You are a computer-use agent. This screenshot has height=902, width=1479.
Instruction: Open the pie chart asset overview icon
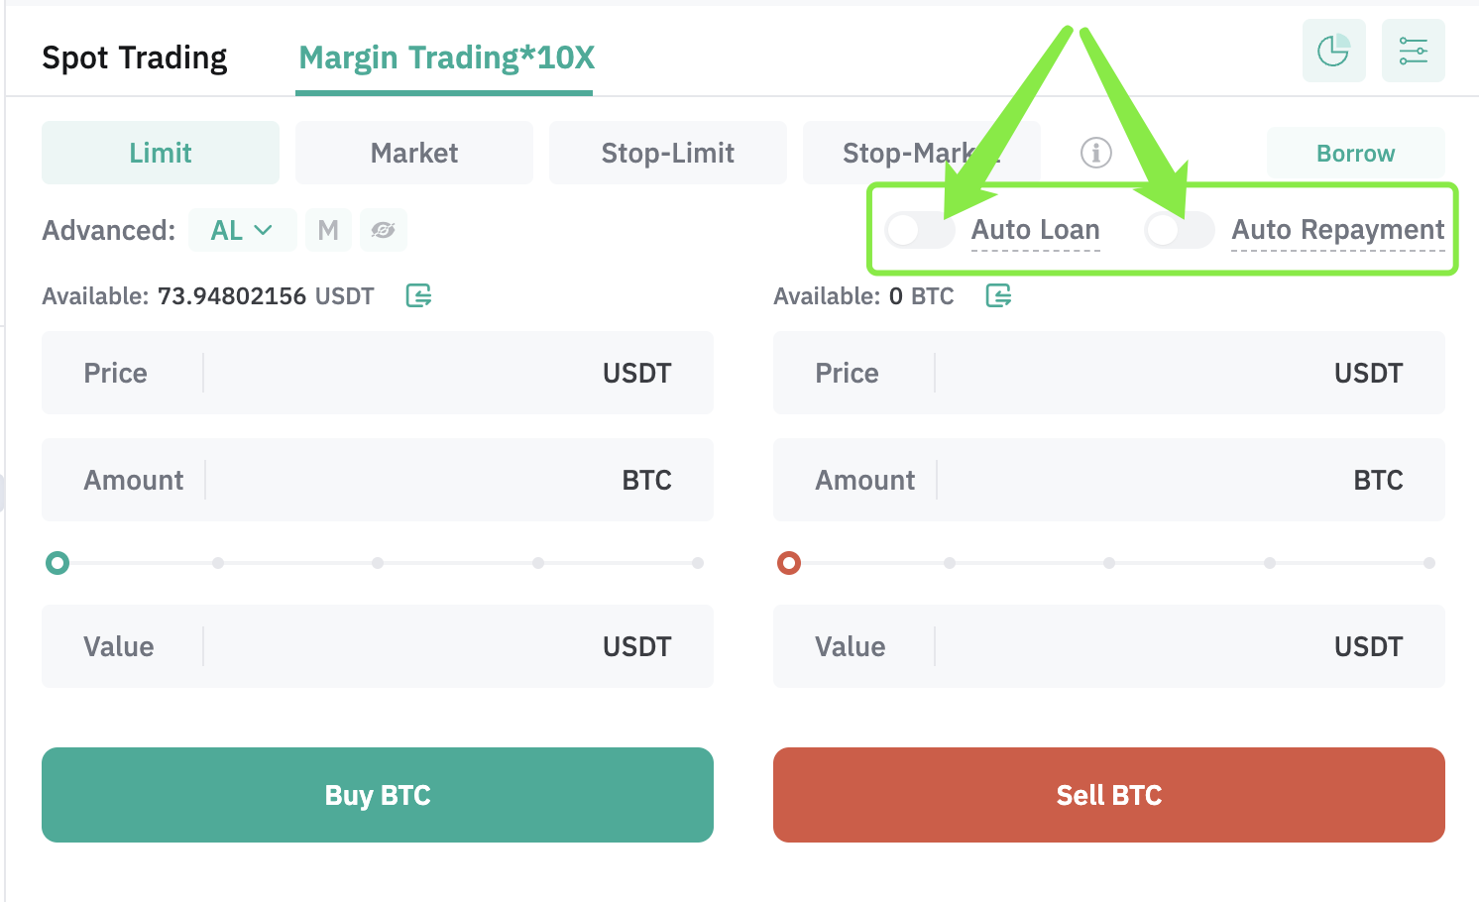tap(1333, 51)
